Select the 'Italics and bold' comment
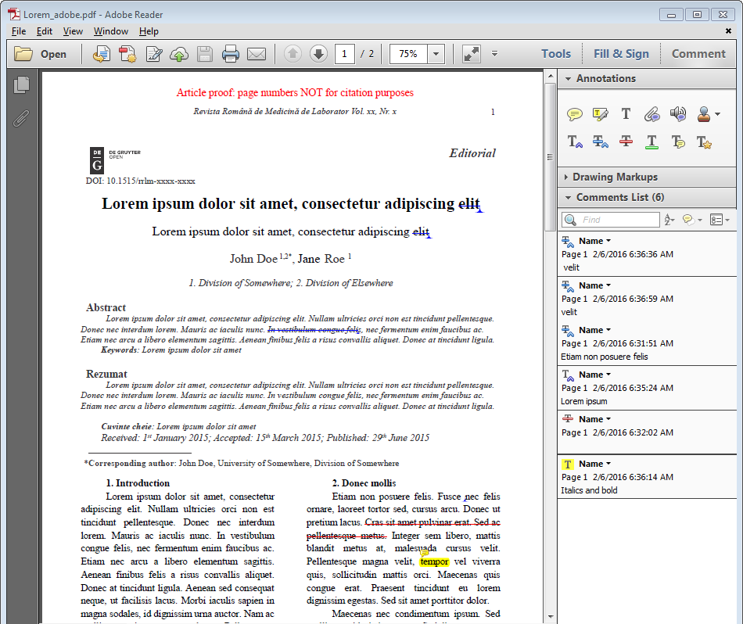Image resolution: width=743 pixels, height=624 pixels. 648,477
